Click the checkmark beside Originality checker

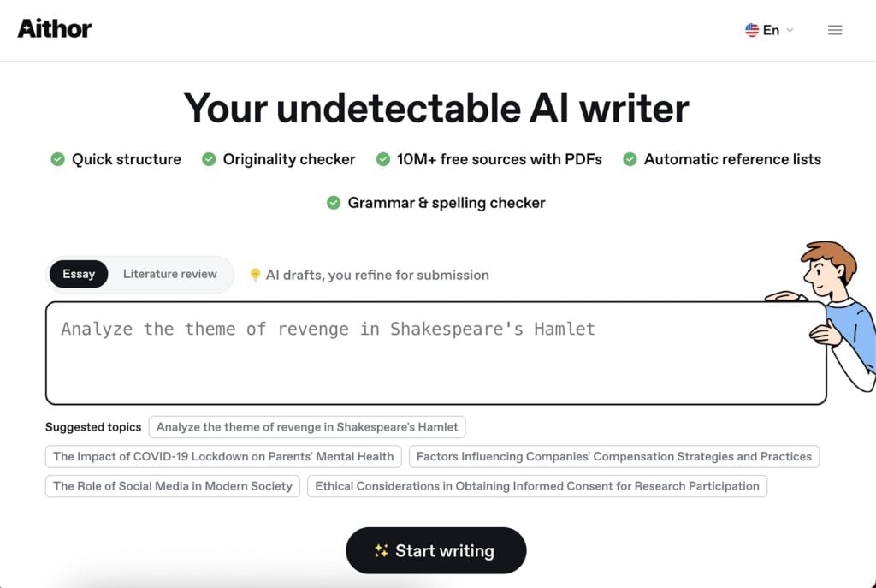208,159
